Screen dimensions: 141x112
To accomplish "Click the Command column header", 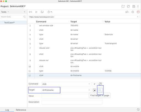I will click(x=41, y=22).
